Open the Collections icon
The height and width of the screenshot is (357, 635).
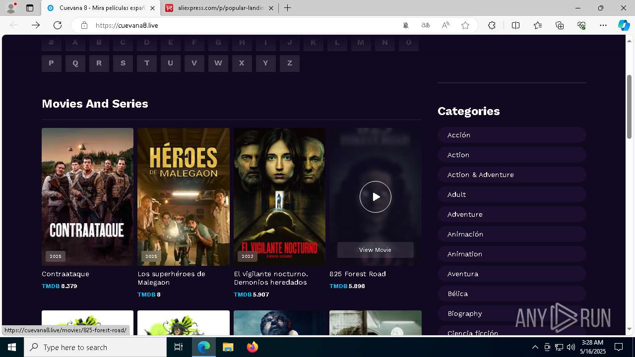point(560,25)
